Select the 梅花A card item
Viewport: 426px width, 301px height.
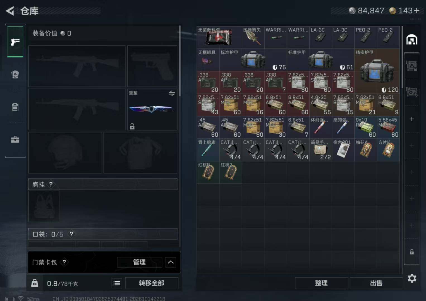pos(366,150)
